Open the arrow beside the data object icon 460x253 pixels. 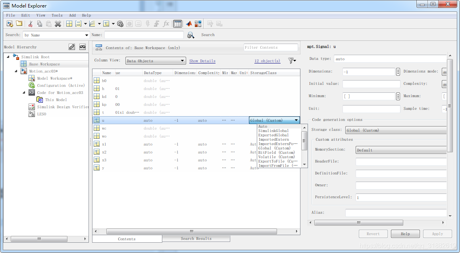[x=113, y=24]
